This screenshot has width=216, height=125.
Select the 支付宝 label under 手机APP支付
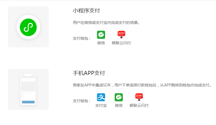pos(101,105)
